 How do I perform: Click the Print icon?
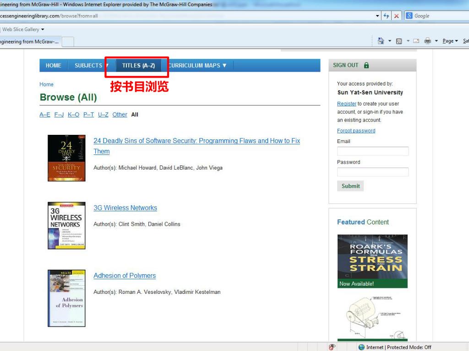[x=428, y=41]
